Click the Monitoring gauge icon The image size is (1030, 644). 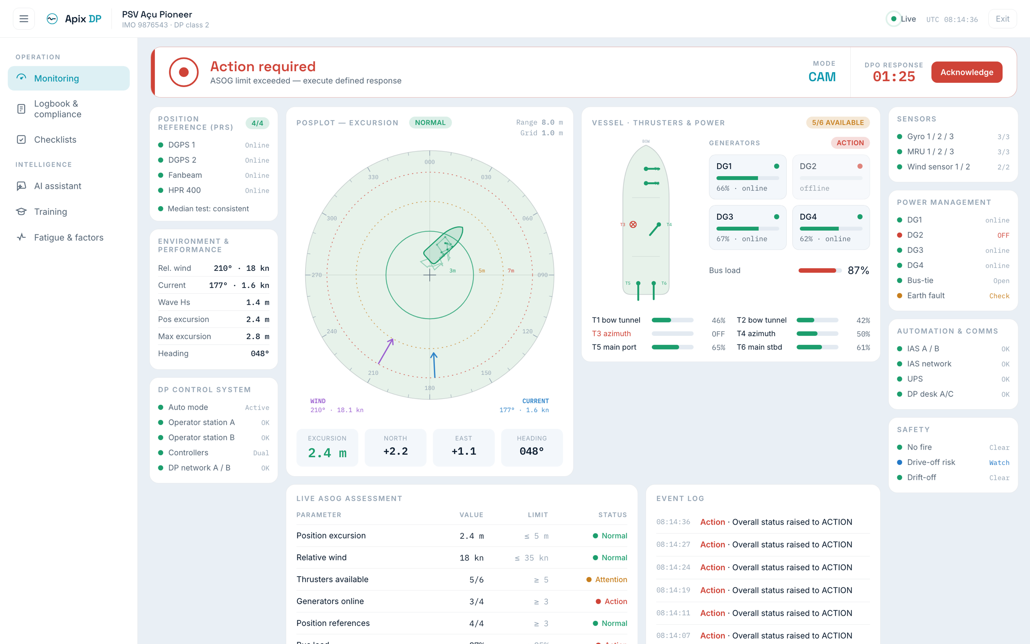point(21,78)
